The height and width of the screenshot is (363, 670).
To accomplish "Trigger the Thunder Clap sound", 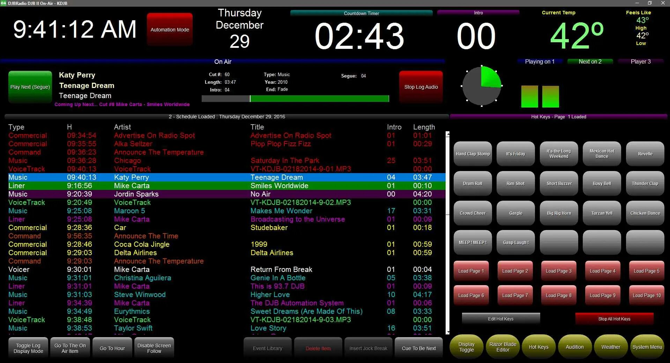I will click(x=645, y=183).
